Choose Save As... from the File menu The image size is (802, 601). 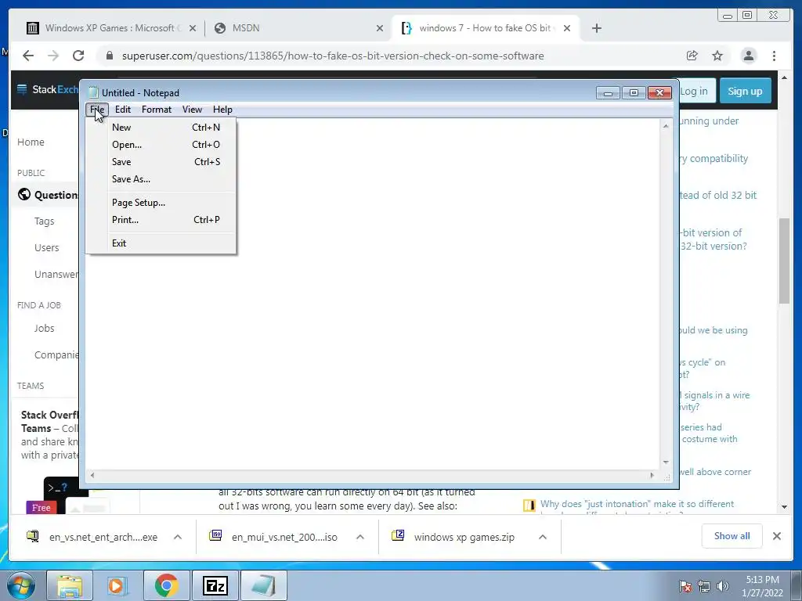pos(161,179)
